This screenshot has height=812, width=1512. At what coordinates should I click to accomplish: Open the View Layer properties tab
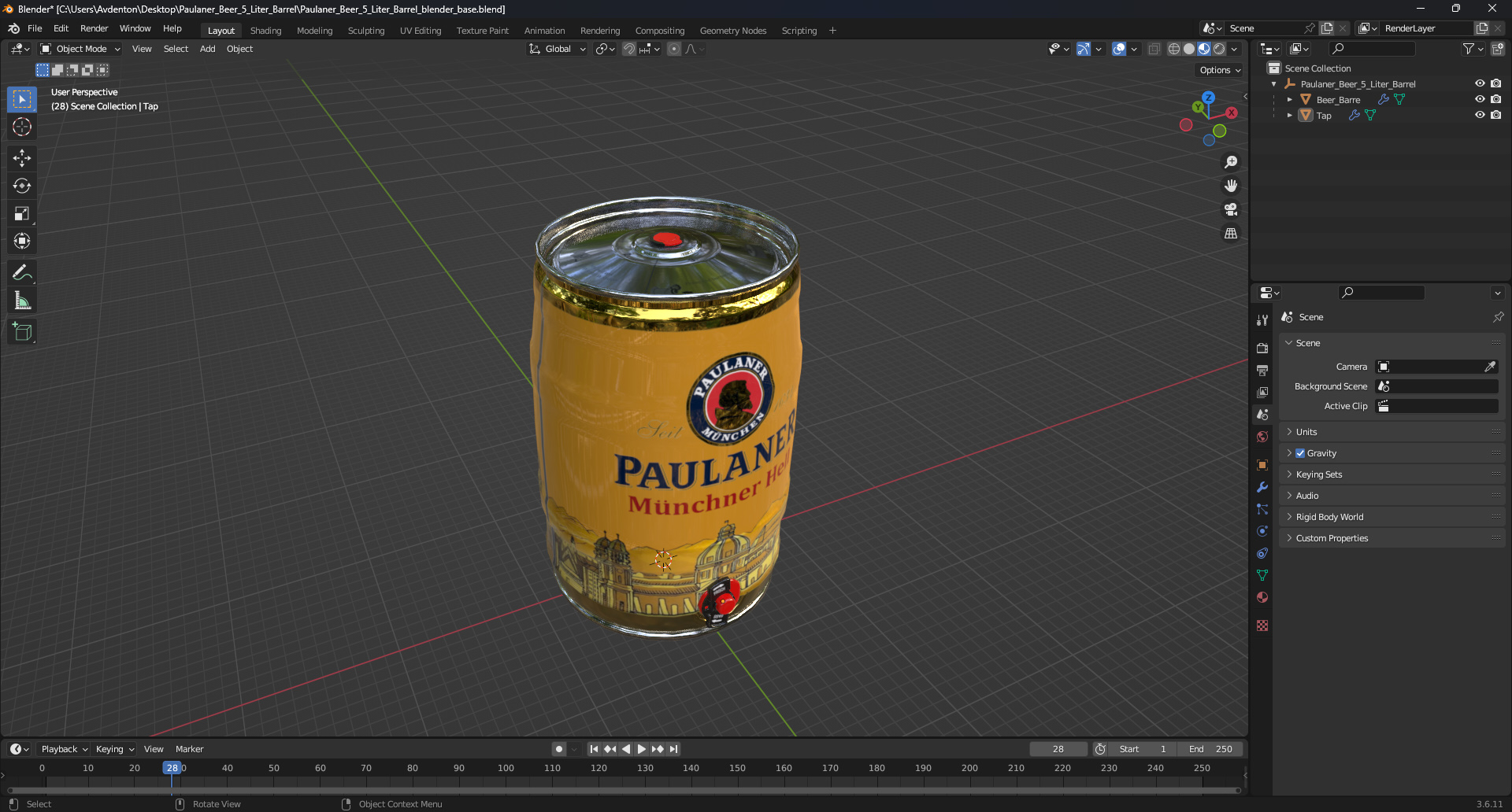(x=1262, y=392)
